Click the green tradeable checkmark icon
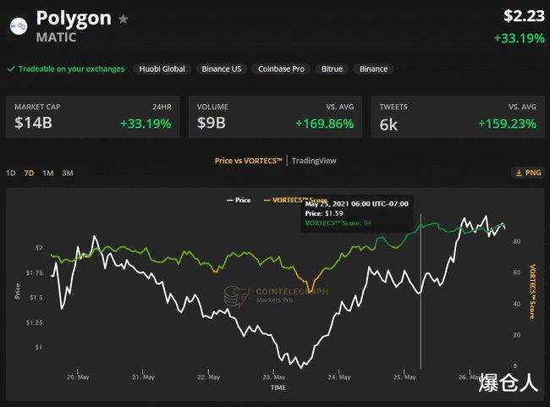This screenshot has width=550, height=407. tap(11, 69)
